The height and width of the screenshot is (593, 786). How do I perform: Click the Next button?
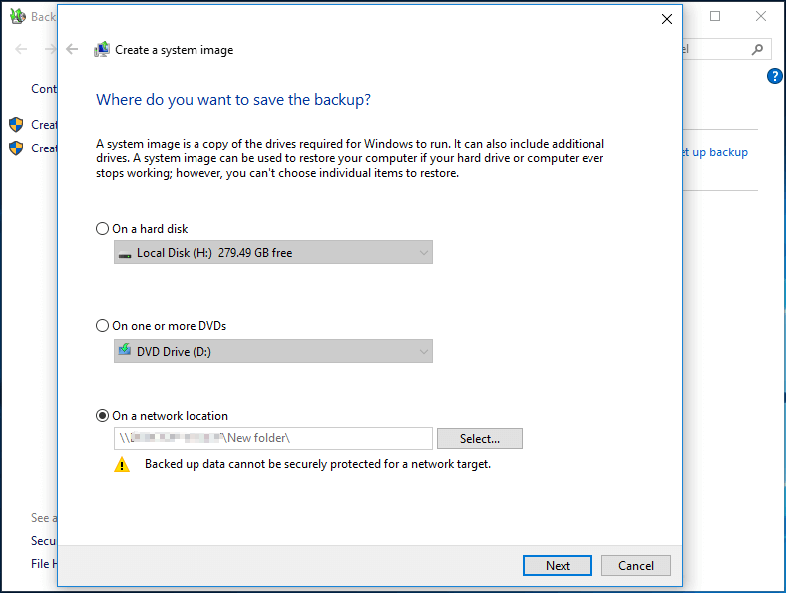pos(557,565)
